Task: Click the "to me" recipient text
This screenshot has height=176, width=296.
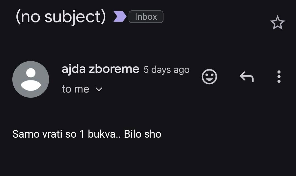Action: tap(75, 89)
